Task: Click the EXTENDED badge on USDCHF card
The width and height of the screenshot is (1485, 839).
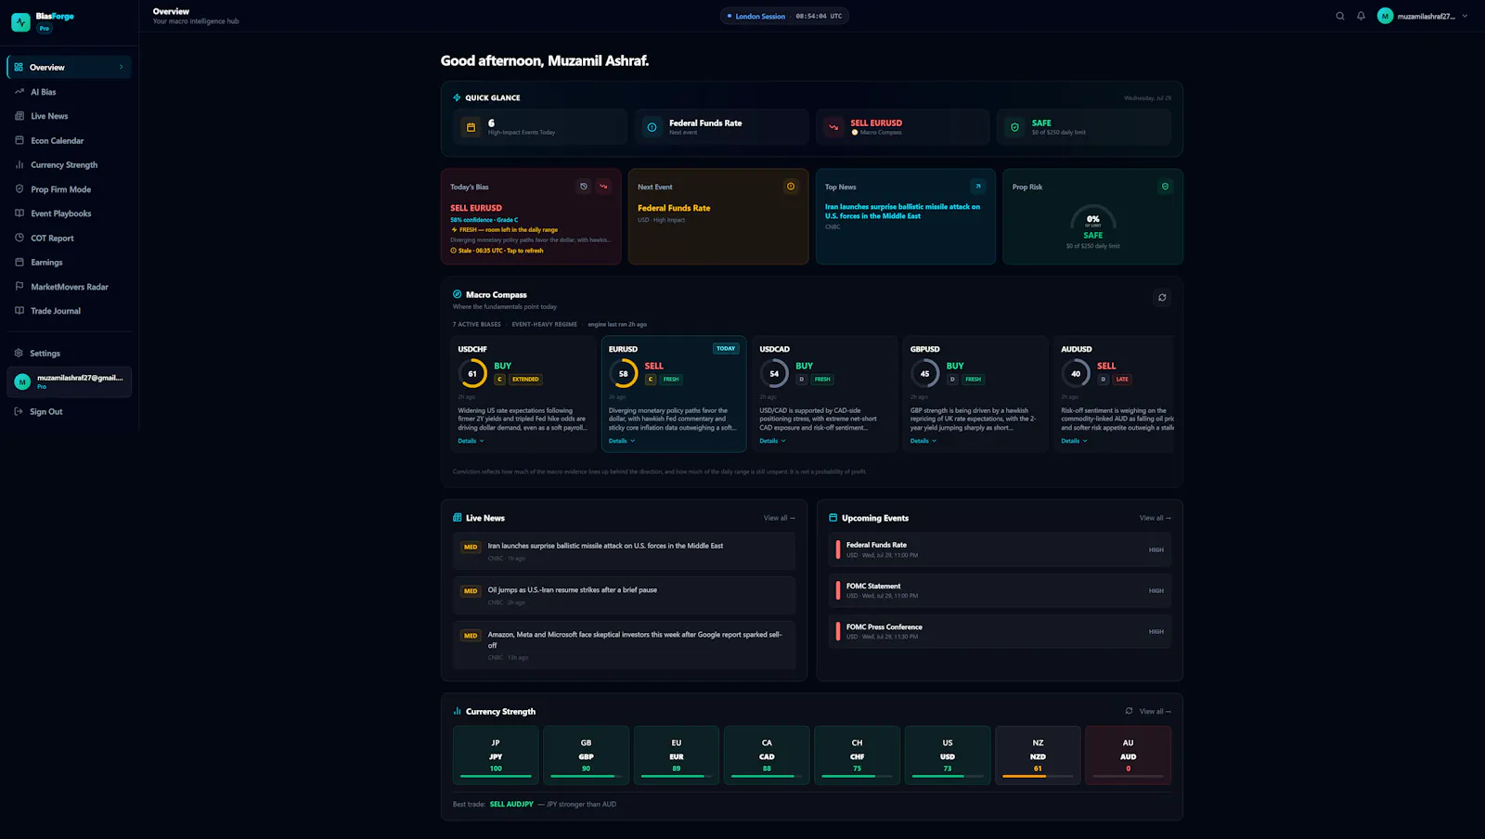Action: (x=525, y=380)
